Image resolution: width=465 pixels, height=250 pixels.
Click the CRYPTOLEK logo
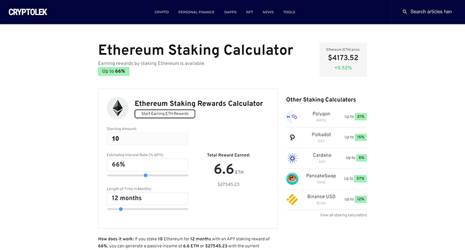tap(27, 12)
